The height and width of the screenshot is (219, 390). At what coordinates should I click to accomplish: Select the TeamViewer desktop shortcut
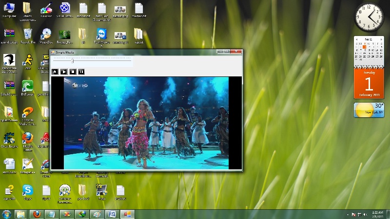(101, 35)
